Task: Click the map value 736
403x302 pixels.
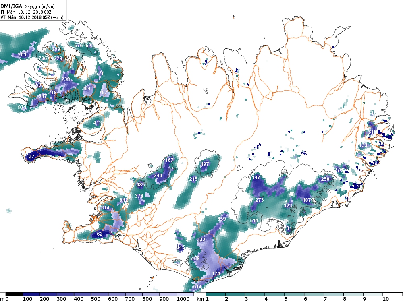Action: coord(43,58)
